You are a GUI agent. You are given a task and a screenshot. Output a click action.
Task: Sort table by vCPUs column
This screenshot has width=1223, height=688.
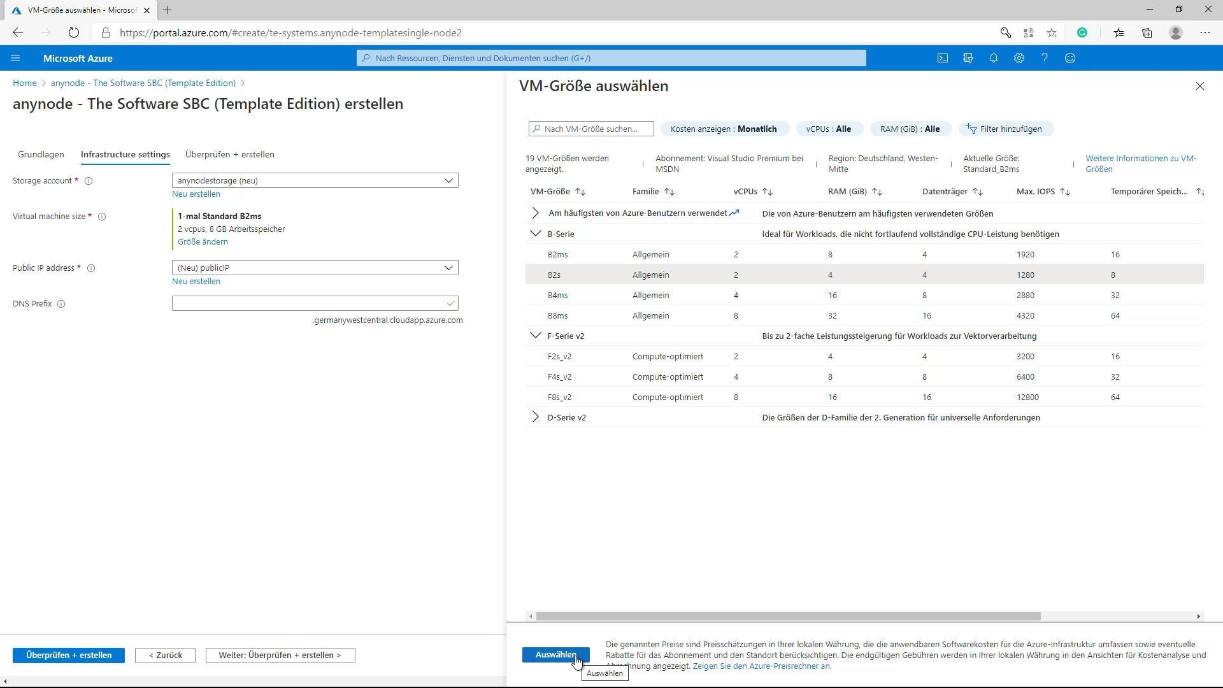(x=753, y=192)
